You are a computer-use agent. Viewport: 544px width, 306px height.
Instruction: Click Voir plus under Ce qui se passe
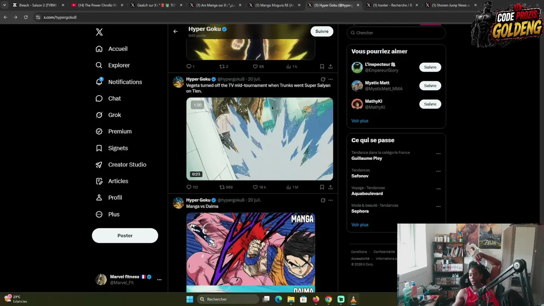coord(360,225)
